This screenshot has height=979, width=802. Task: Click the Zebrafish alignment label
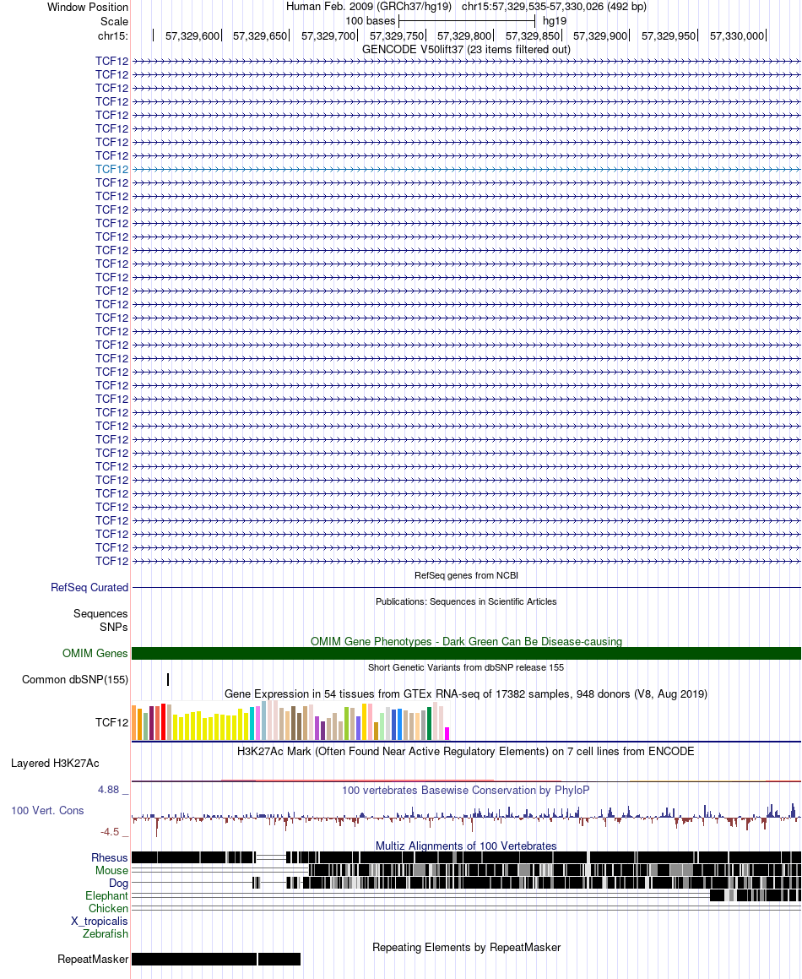tap(106, 933)
